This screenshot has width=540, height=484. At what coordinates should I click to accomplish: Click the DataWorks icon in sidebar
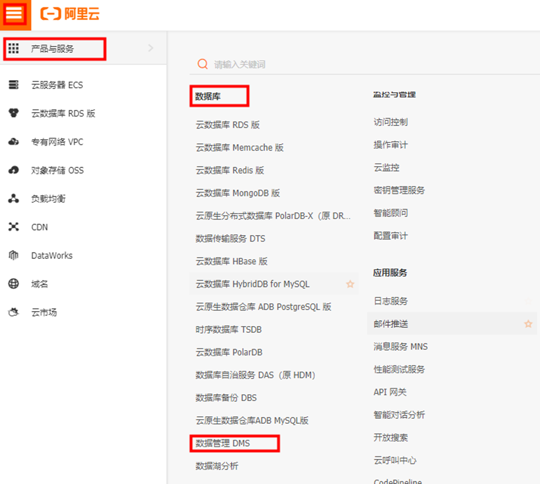tap(13, 255)
